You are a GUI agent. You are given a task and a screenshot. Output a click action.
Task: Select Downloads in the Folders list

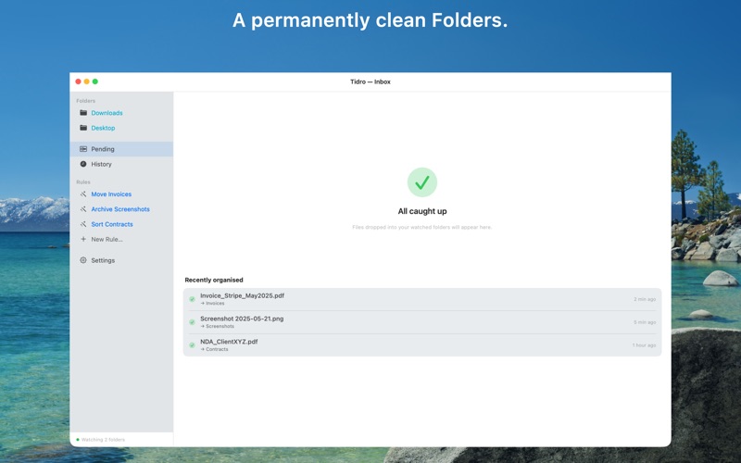[107, 113]
